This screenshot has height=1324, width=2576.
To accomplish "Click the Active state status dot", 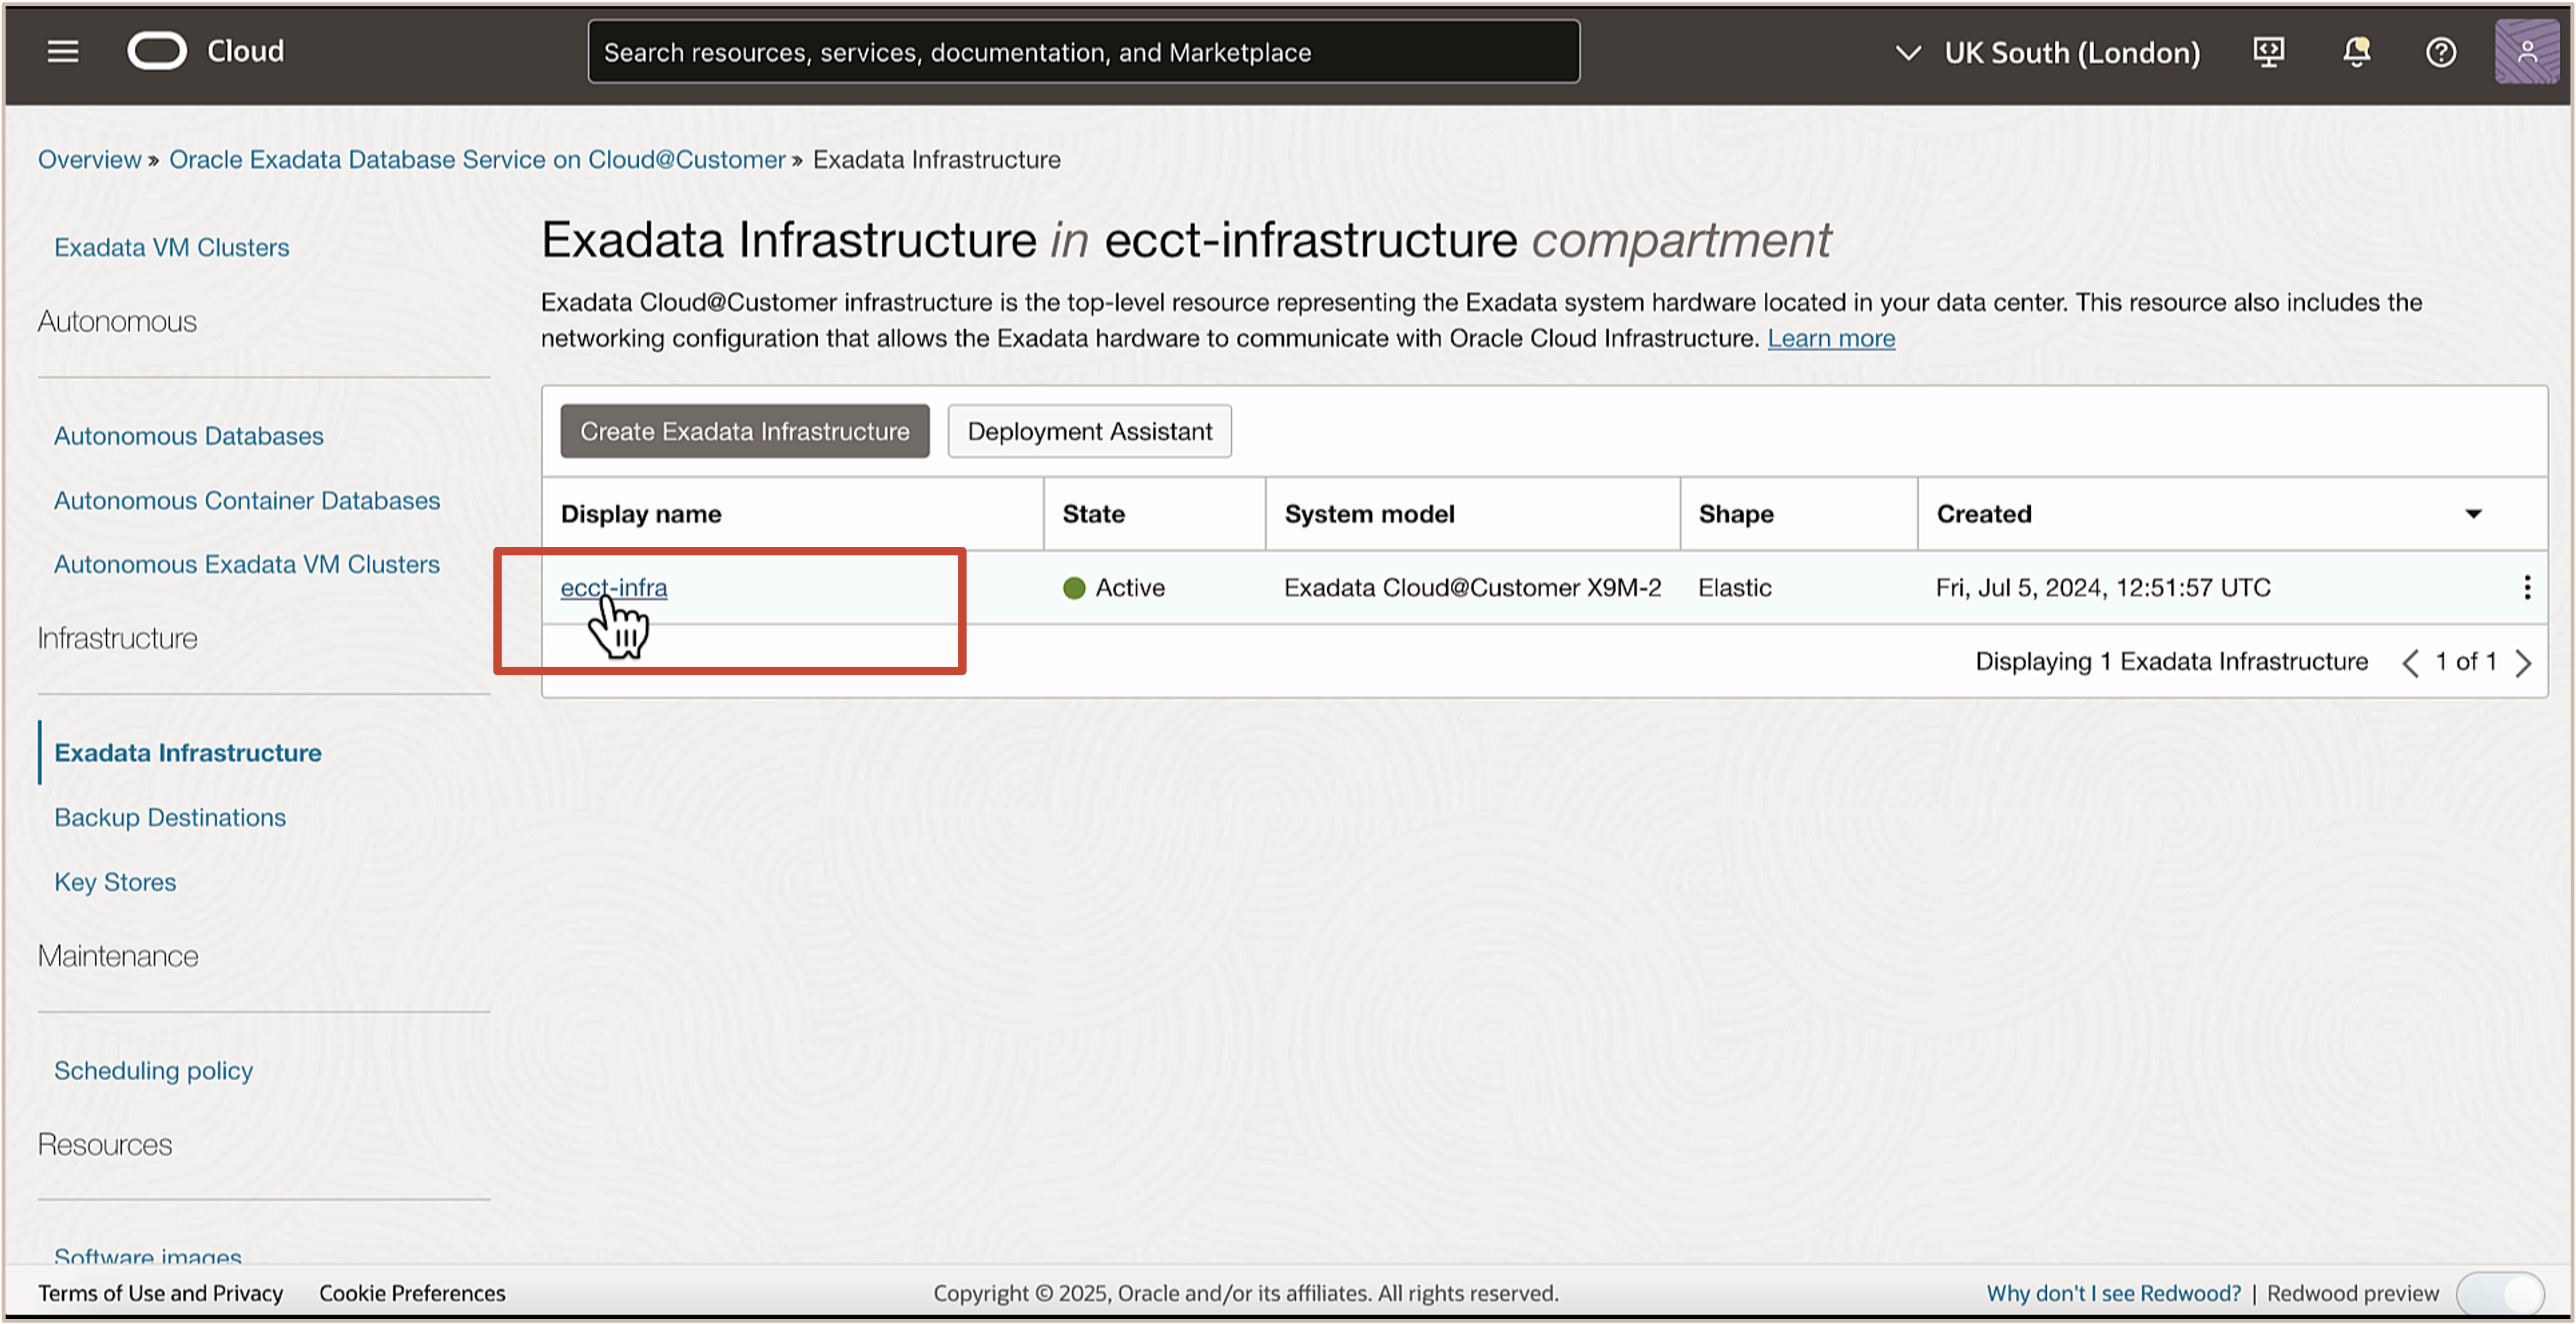I will tap(1073, 588).
